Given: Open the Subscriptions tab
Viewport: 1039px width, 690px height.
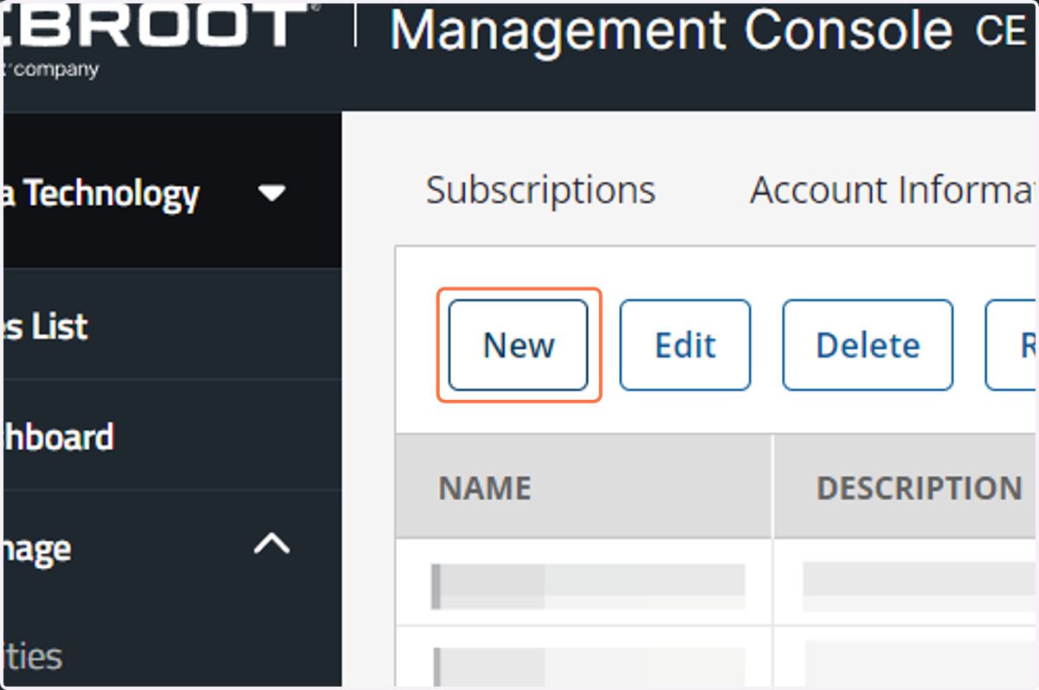Looking at the screenshot, I should click(x=540, y=190).
